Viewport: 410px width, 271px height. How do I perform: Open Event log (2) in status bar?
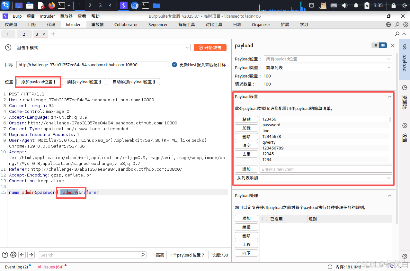16,267
